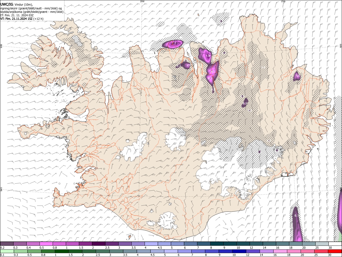The image size is (342, 257).
Task: Click the legend line 'rigning/skúrir (grænt/blátt/rautt - mm/1klst) og'
Action: pyautogui.click(x=31, y=8)
